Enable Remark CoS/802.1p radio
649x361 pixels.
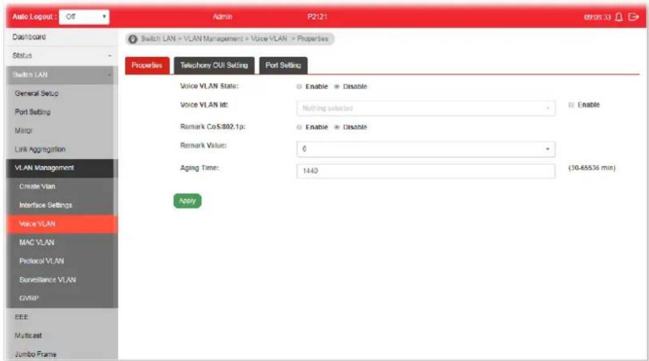pos(299,127)
